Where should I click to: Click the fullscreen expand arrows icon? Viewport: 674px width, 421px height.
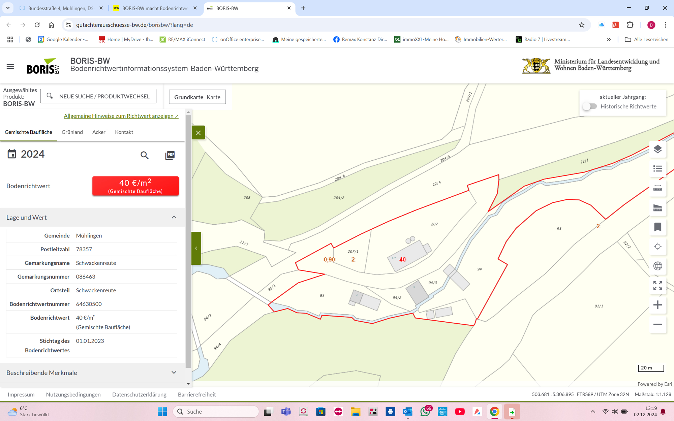pos(657,285)
